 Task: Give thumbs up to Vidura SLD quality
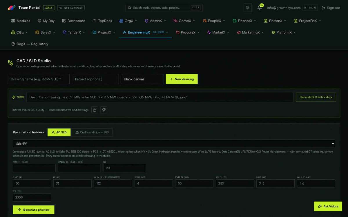pos(95,110)
